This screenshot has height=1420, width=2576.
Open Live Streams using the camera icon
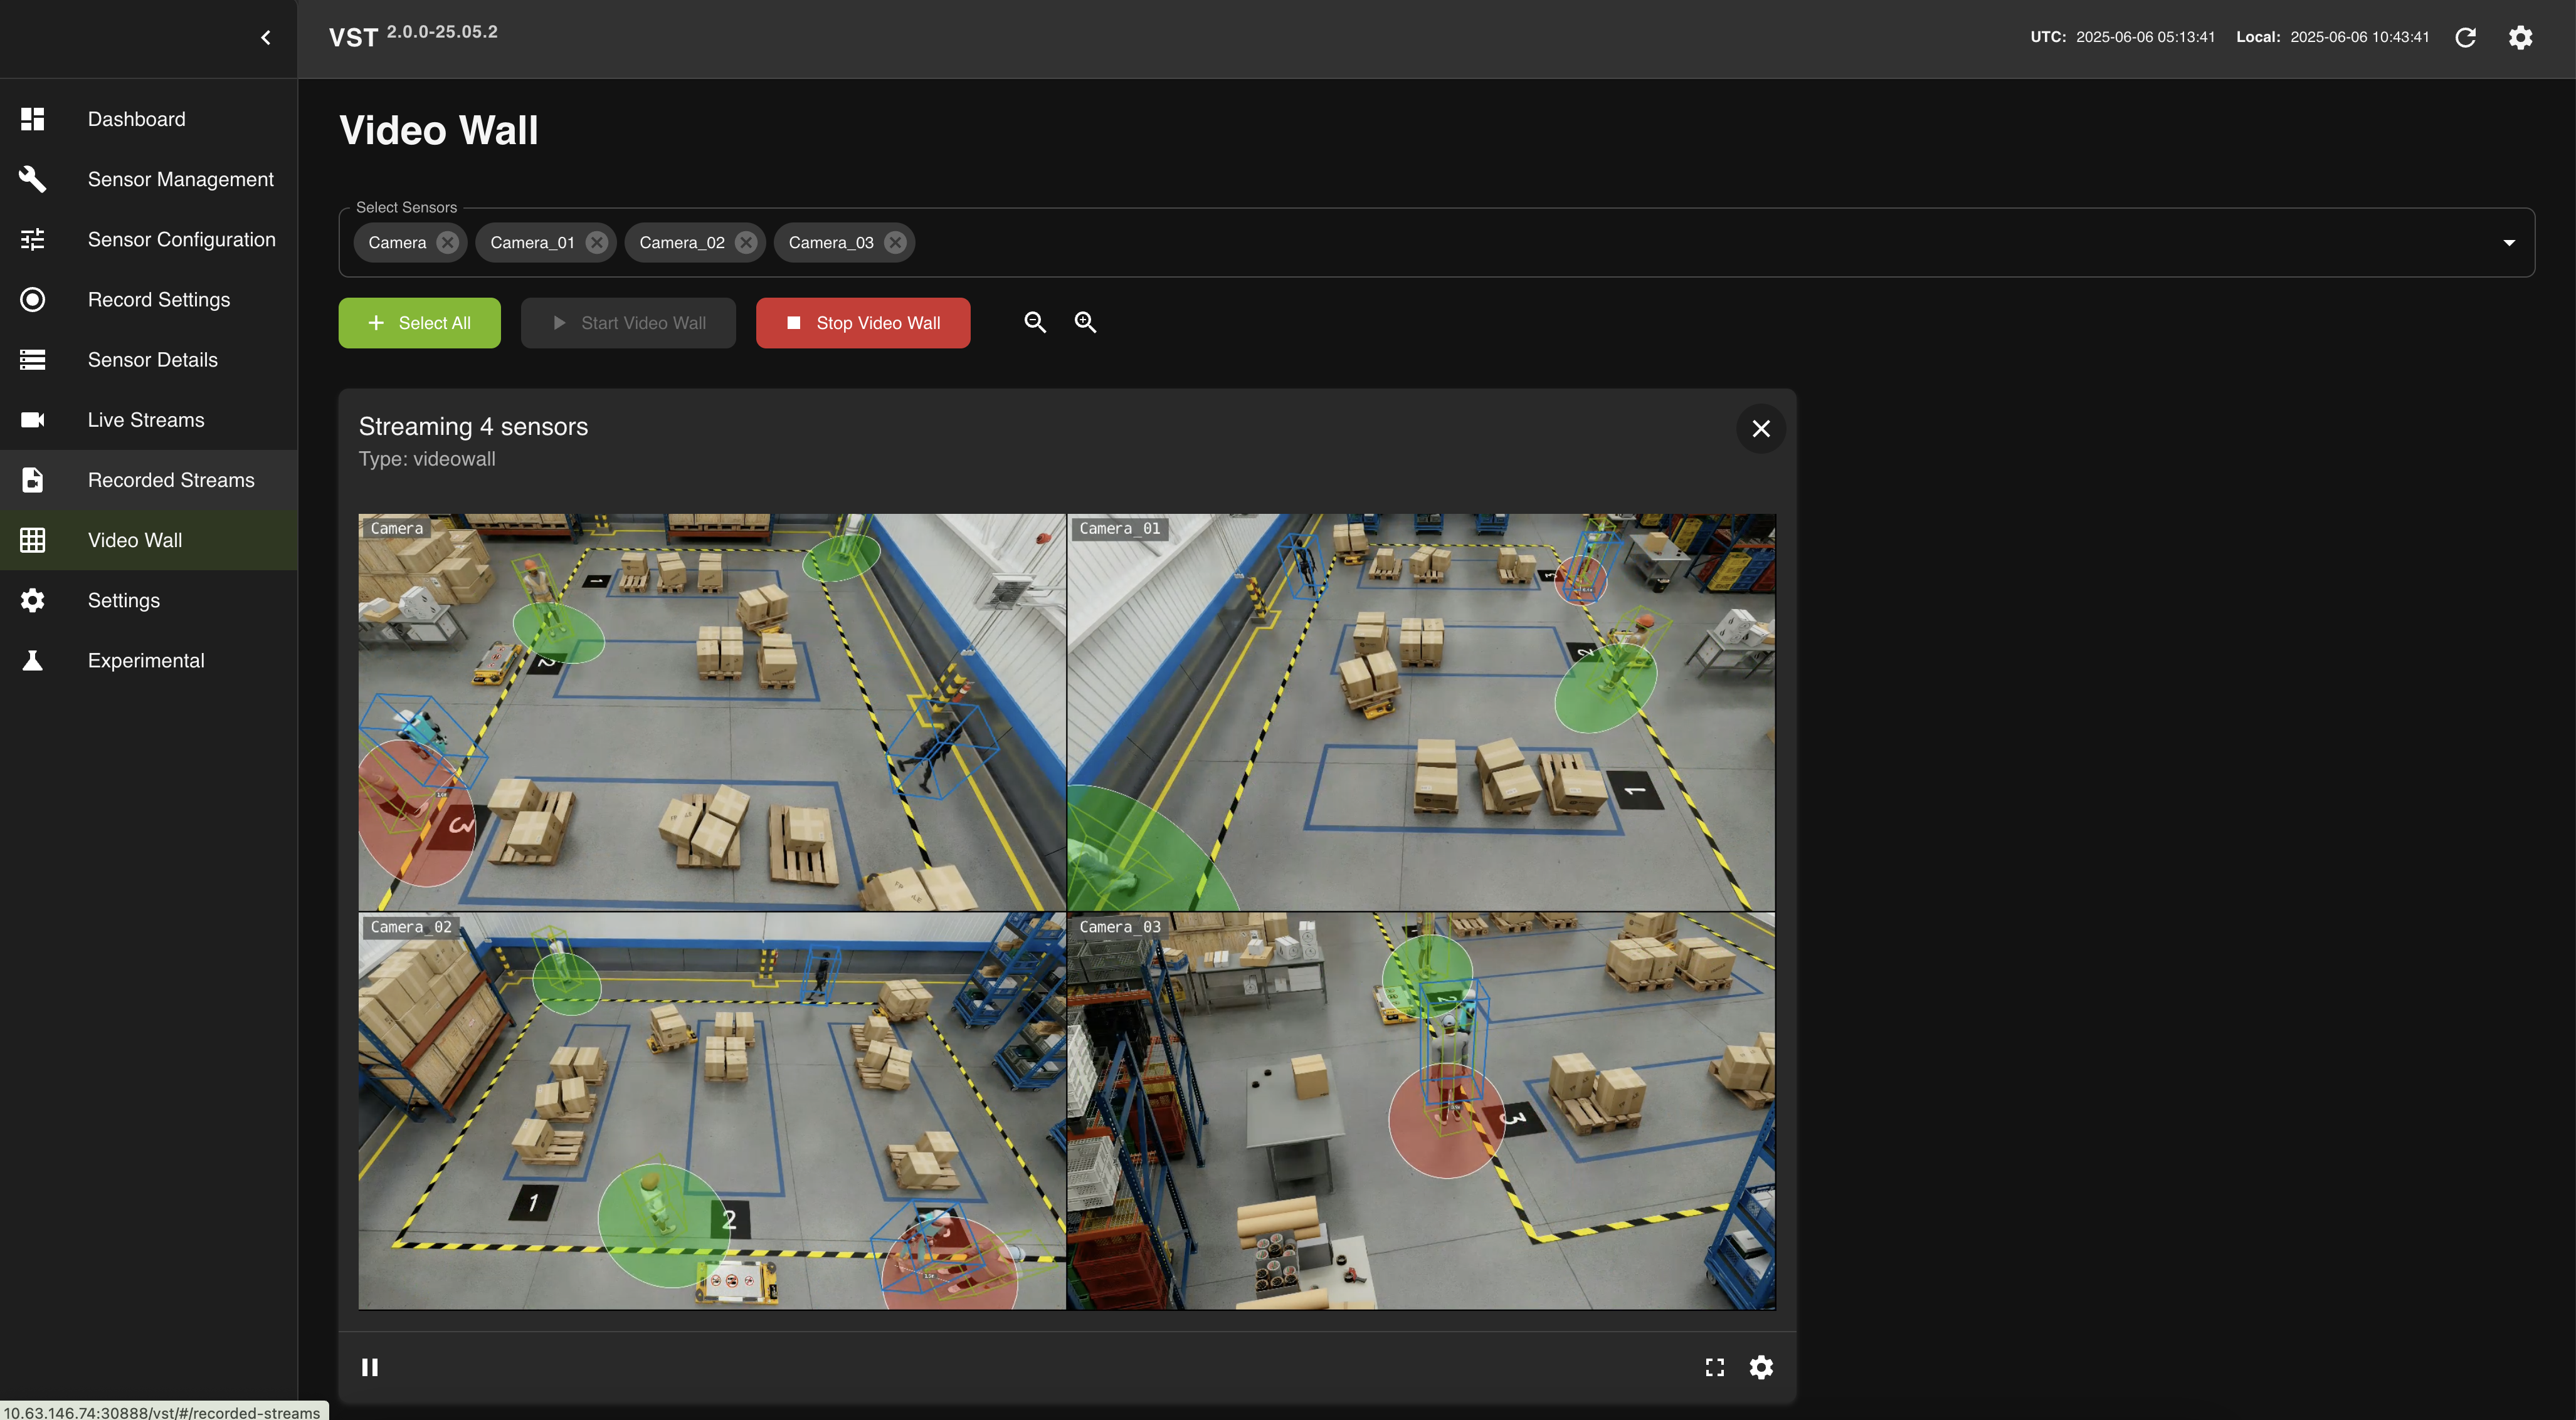pos(32,420)
